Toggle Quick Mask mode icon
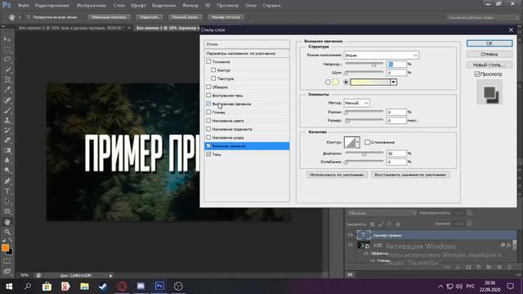Screen dimensions: 523x294 tap(7, 261)
